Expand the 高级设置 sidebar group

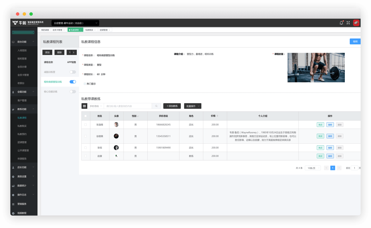[x=24, y=176]
